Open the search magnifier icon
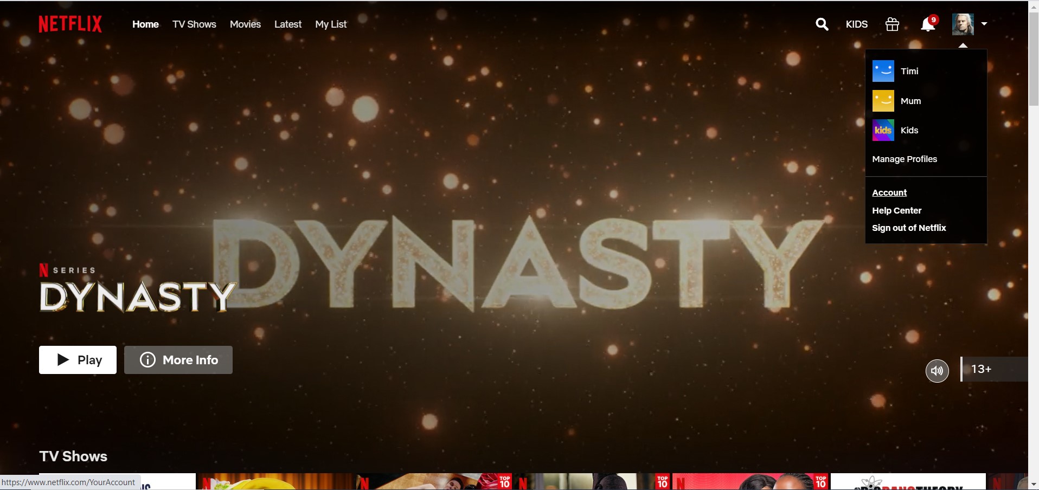Image resolution: width=1039 pixels, height=490 pixels. [822, 24]
